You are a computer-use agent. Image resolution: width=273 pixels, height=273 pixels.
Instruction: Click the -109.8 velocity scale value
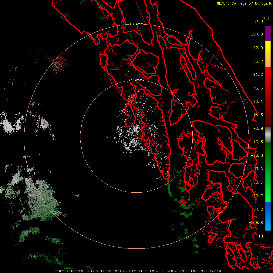(256, 223)
